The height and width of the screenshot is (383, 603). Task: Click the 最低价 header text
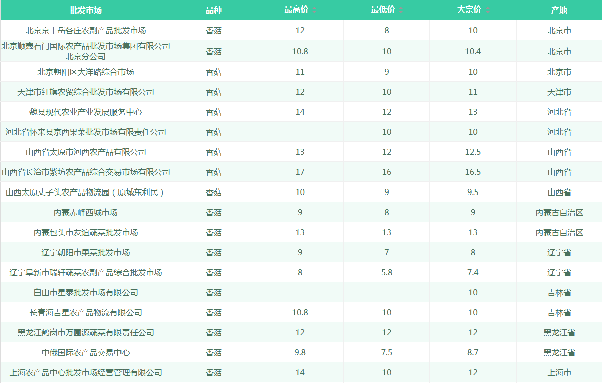(x=383, y=10)
